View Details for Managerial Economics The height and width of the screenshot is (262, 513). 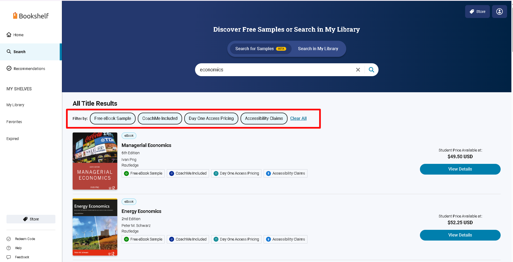[x=460, y=169]
